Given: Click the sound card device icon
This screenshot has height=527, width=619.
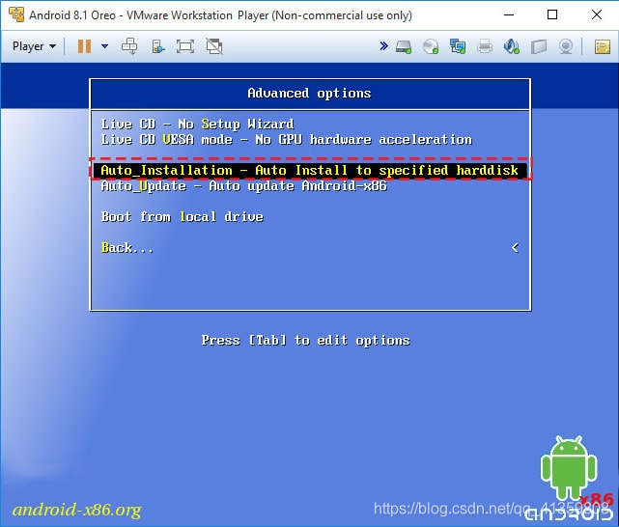Looking at the screenshot, I should click(511, 46).
